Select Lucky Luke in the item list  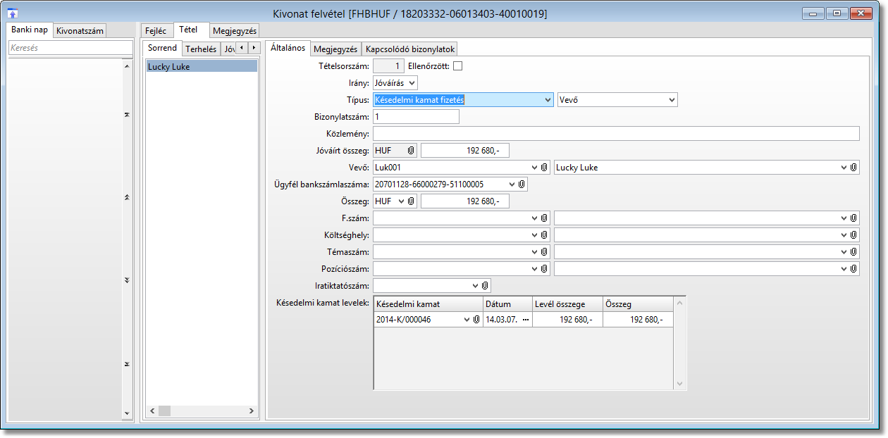click(201, 67)
